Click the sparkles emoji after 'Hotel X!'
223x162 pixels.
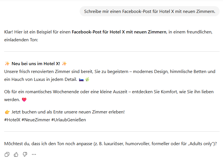[x=65, y=64]
